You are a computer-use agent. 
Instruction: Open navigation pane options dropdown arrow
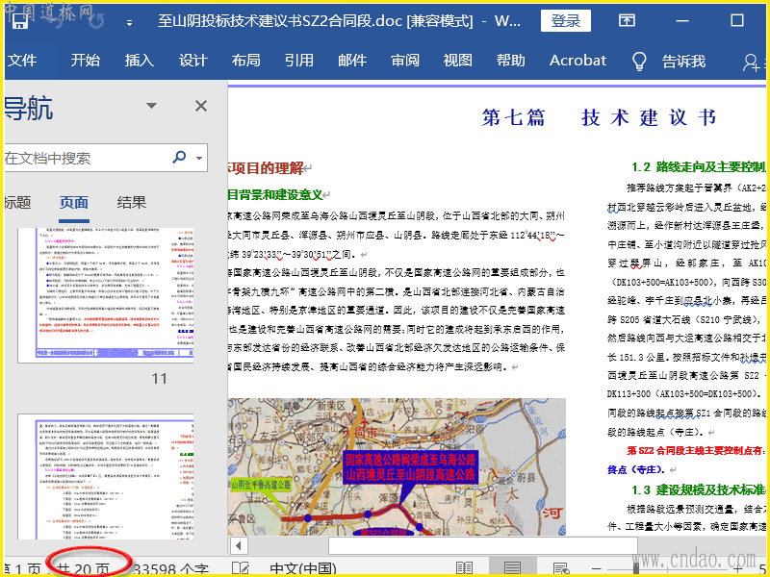point(151,107)
